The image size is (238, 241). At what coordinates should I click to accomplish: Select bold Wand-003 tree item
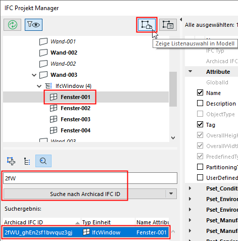click(64, 75)
